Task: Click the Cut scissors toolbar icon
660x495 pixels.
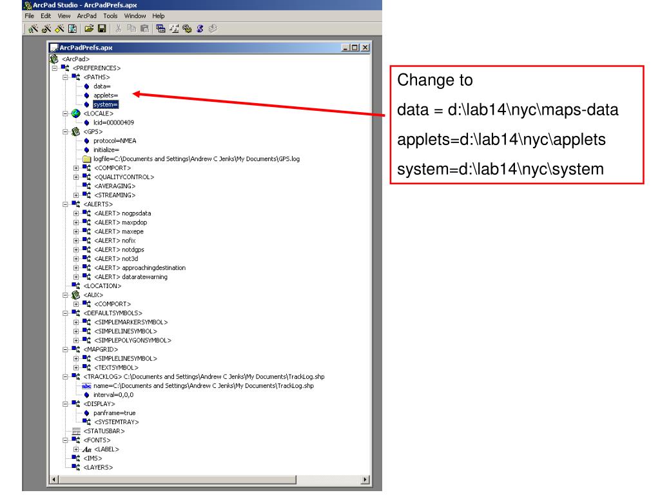Action: point(119,28)
